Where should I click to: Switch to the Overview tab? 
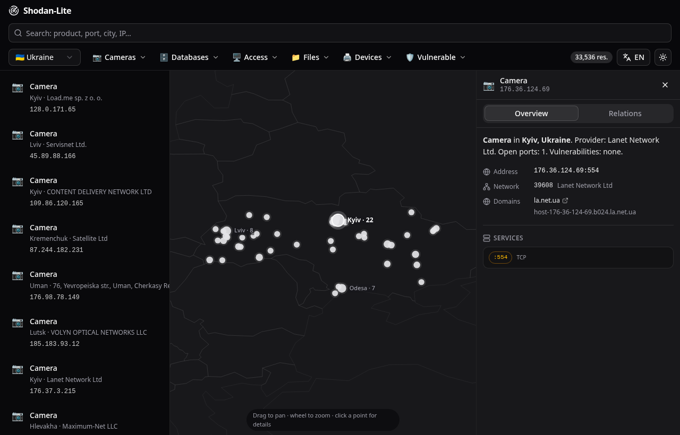pos(531,114)
